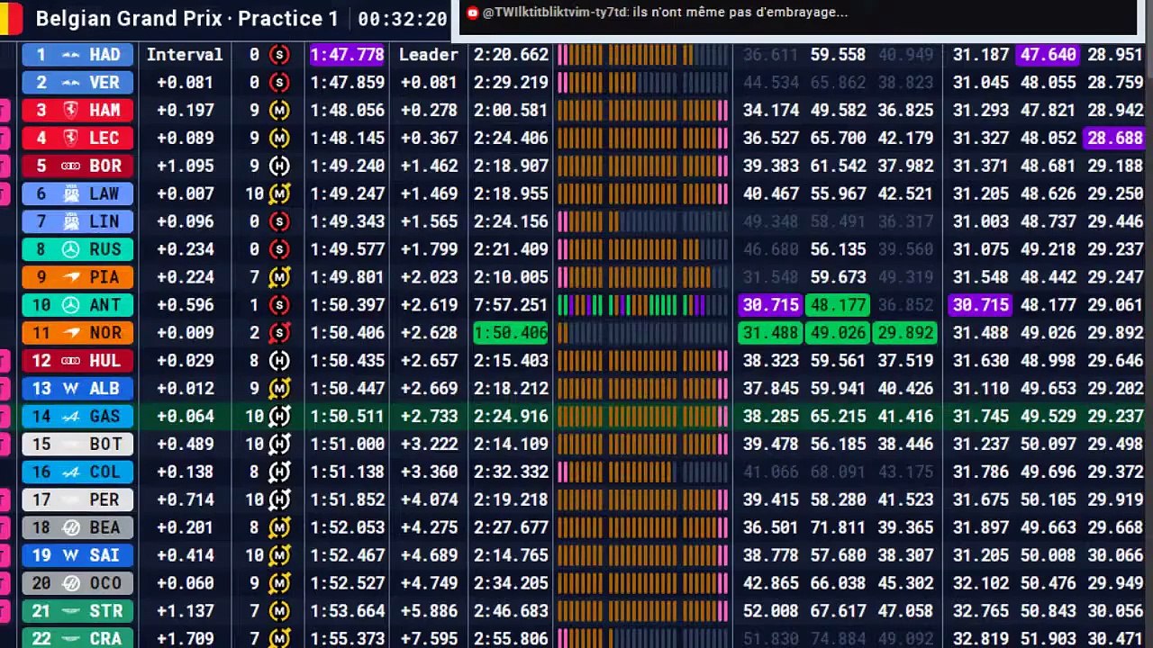This screenshot has height=648, width=1153.
Task: Click the Alpine logo on the GAS badge
Action: (x=70, y=417)
